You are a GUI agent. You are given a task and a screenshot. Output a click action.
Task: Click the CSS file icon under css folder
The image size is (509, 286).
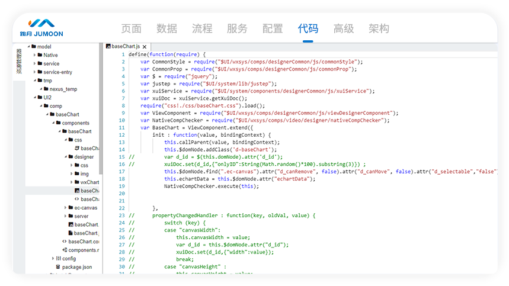77,148
